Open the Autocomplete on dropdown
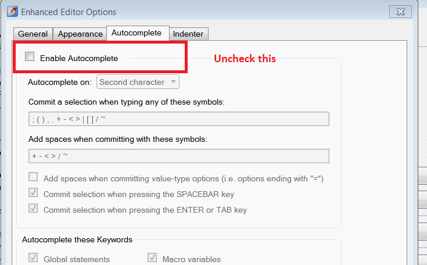 pos(138,82)
